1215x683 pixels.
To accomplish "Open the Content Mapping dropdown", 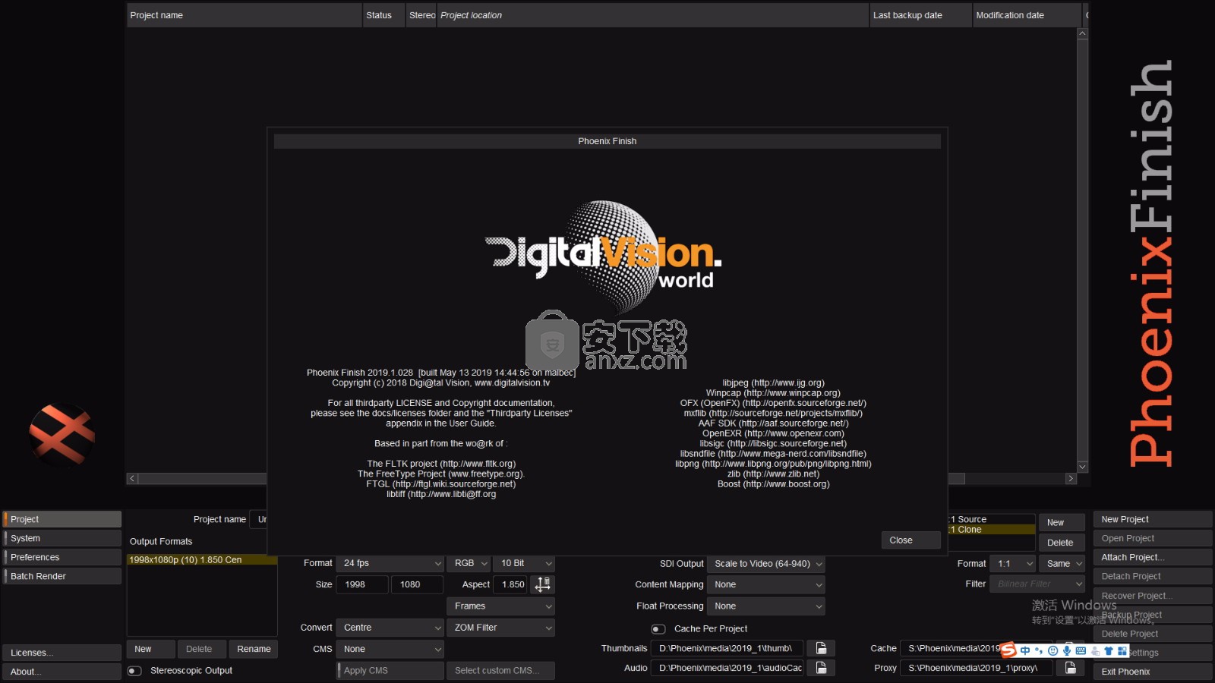I will click(766, 585).
